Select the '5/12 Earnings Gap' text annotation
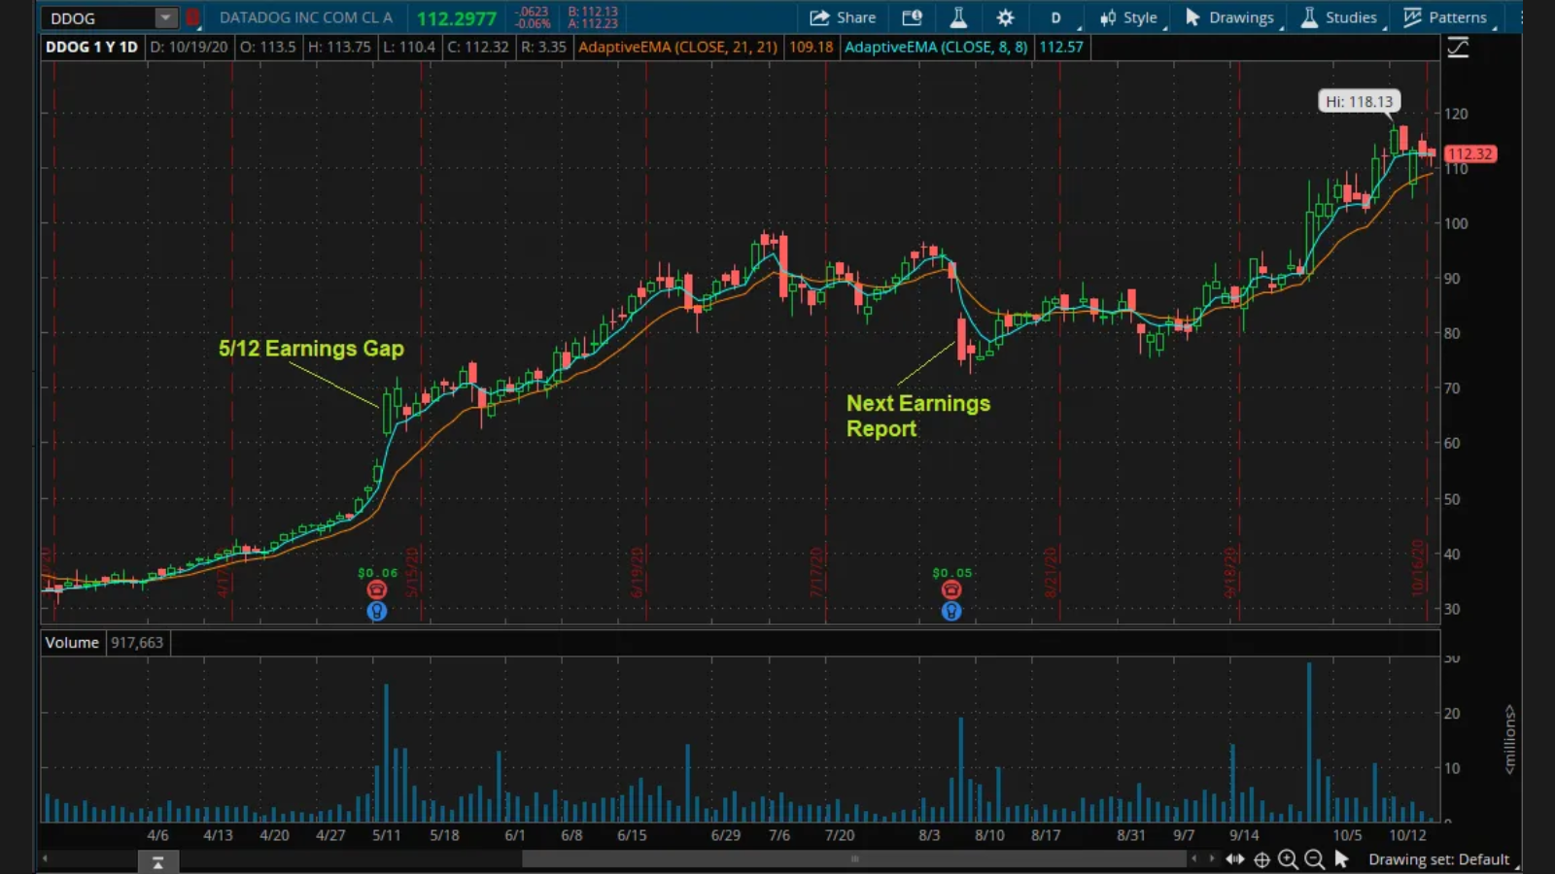The width and height of the screenshot is (1555, 874). point(311,349)
